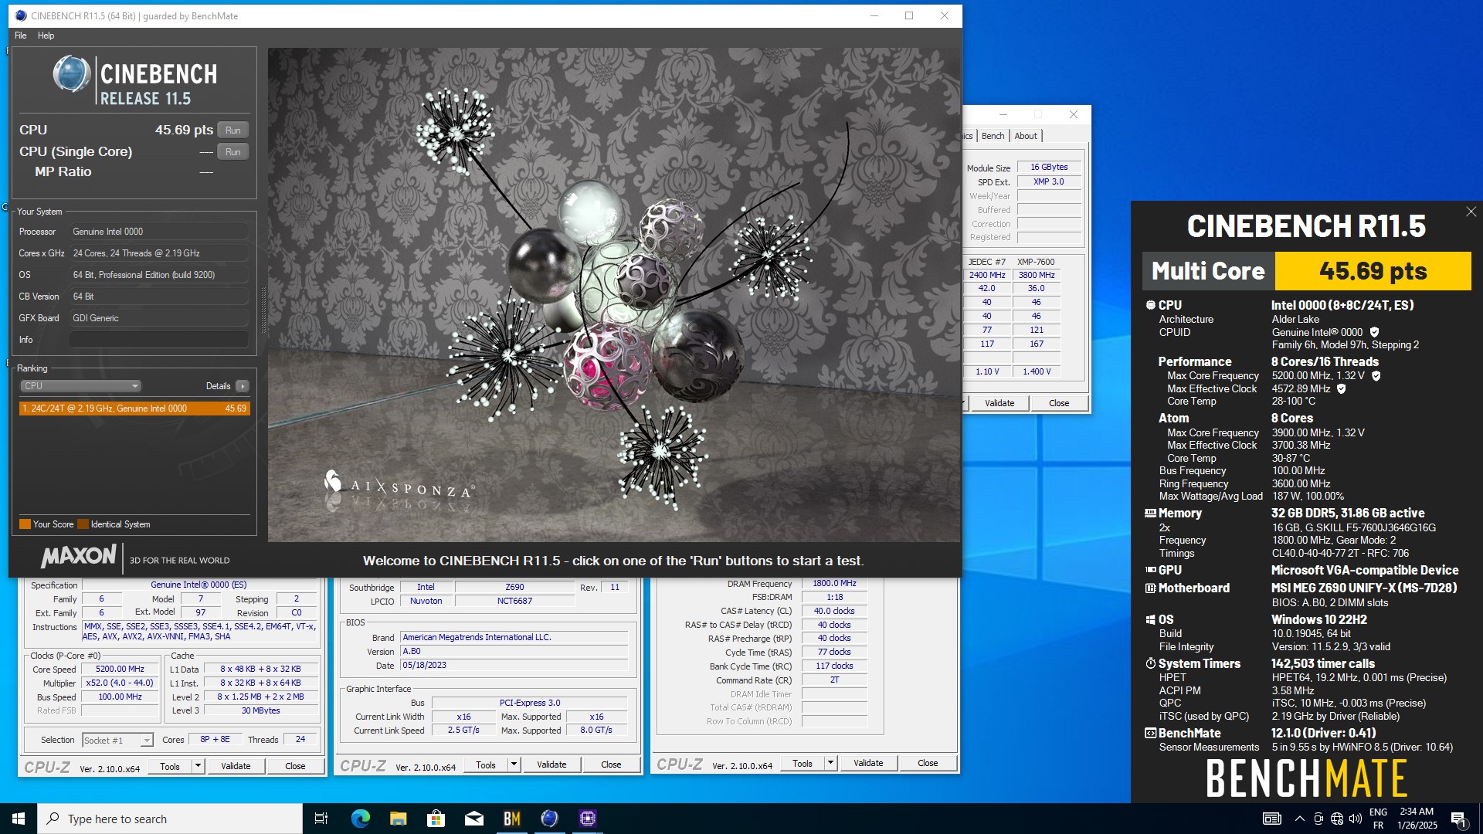This screenshot has width=1483, height=834.
Task: Open File Explorer from the taskbar
Action: [398, 819]
